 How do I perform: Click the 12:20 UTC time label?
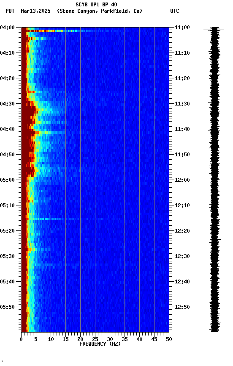pos(182,231)
